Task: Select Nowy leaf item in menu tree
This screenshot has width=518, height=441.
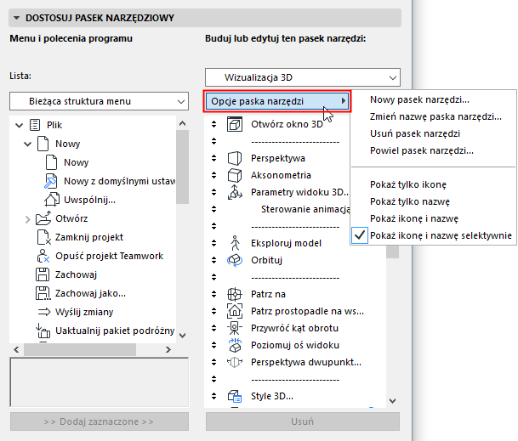Action: [x=77, y=162]
